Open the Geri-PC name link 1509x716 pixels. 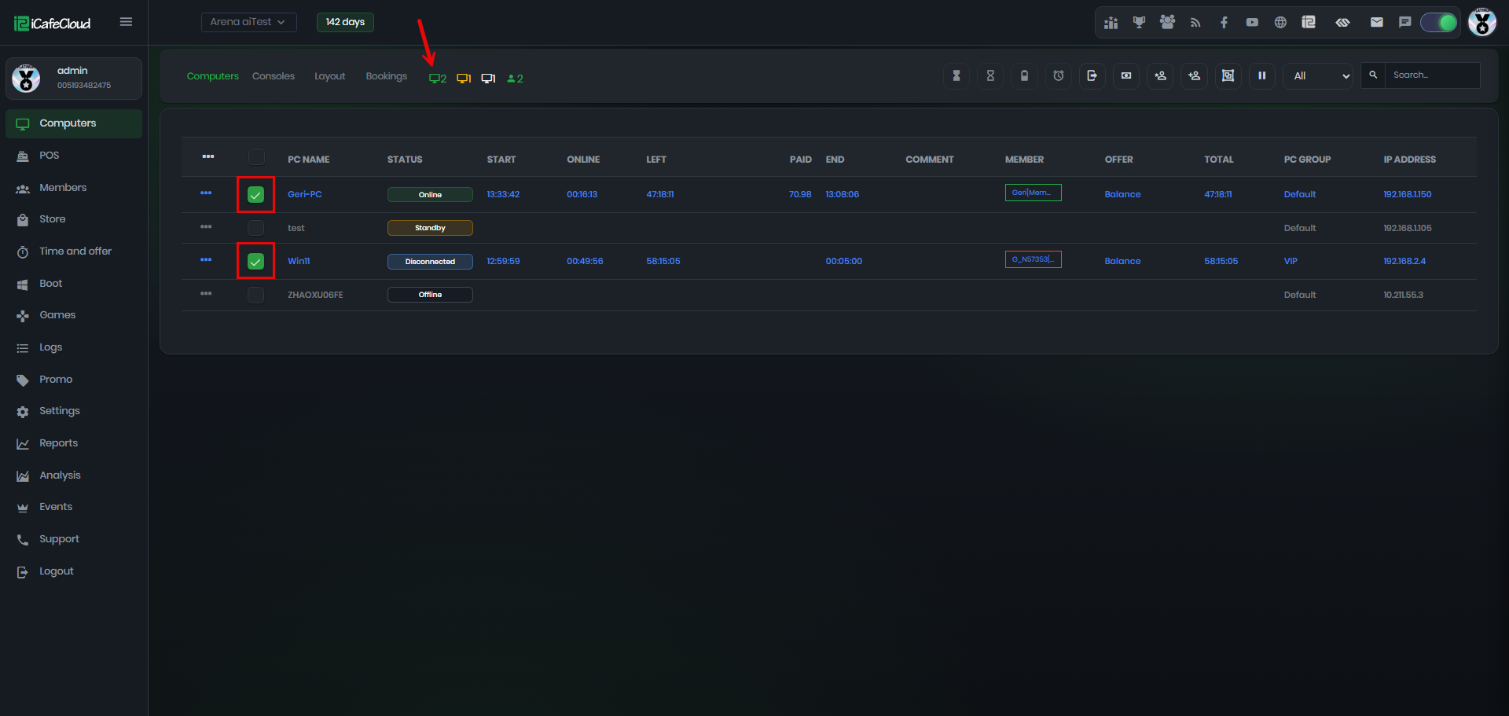point(305,194)
